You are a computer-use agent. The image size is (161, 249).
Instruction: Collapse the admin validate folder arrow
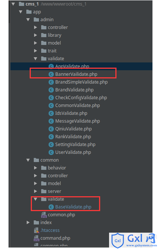click(36, 59)
